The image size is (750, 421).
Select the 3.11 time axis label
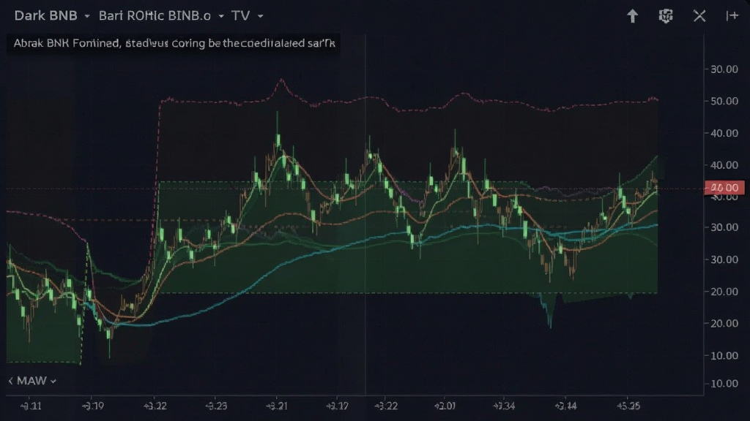point(31,406)
